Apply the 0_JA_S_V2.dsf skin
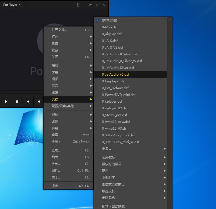 pos(130,47)
